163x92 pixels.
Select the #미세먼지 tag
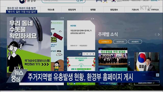(x=135, y=42)
